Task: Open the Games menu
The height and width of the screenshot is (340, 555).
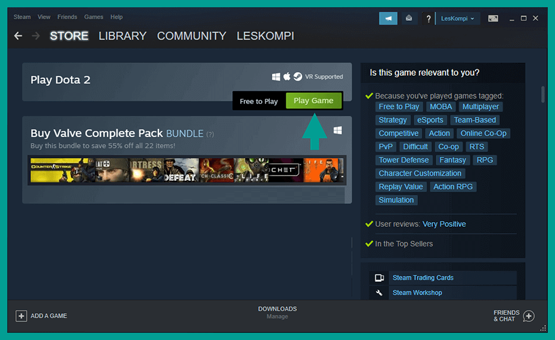Action: pyautogui.click(x=93, y=17)
